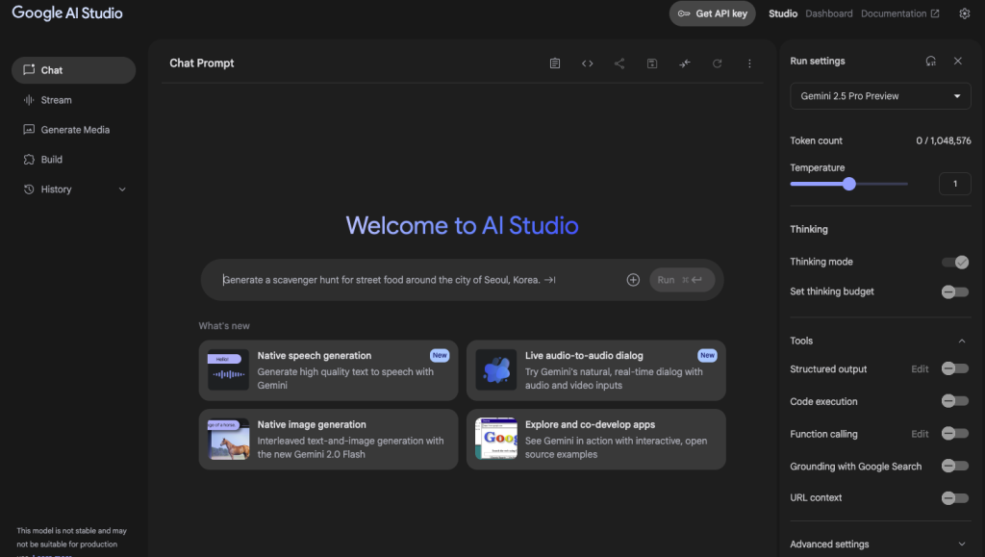Viewport: 985px width, 557px height.
Task: Edit the Structured output settings
Action: pos(920,369)
